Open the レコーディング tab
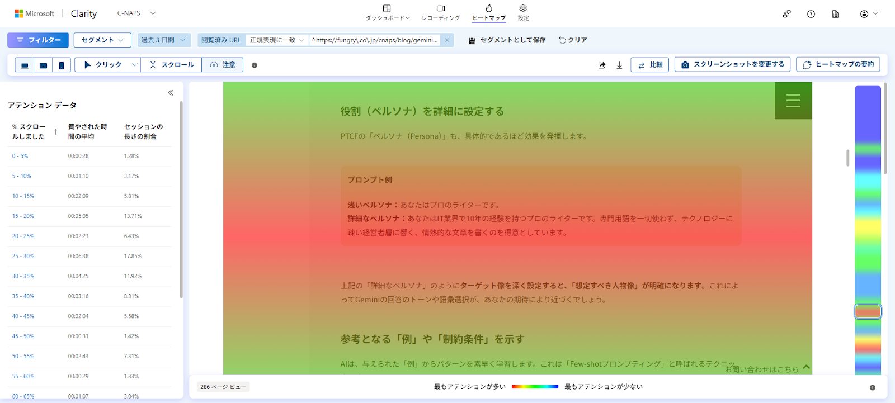This screenshot has height=403, width=895. 441,13
